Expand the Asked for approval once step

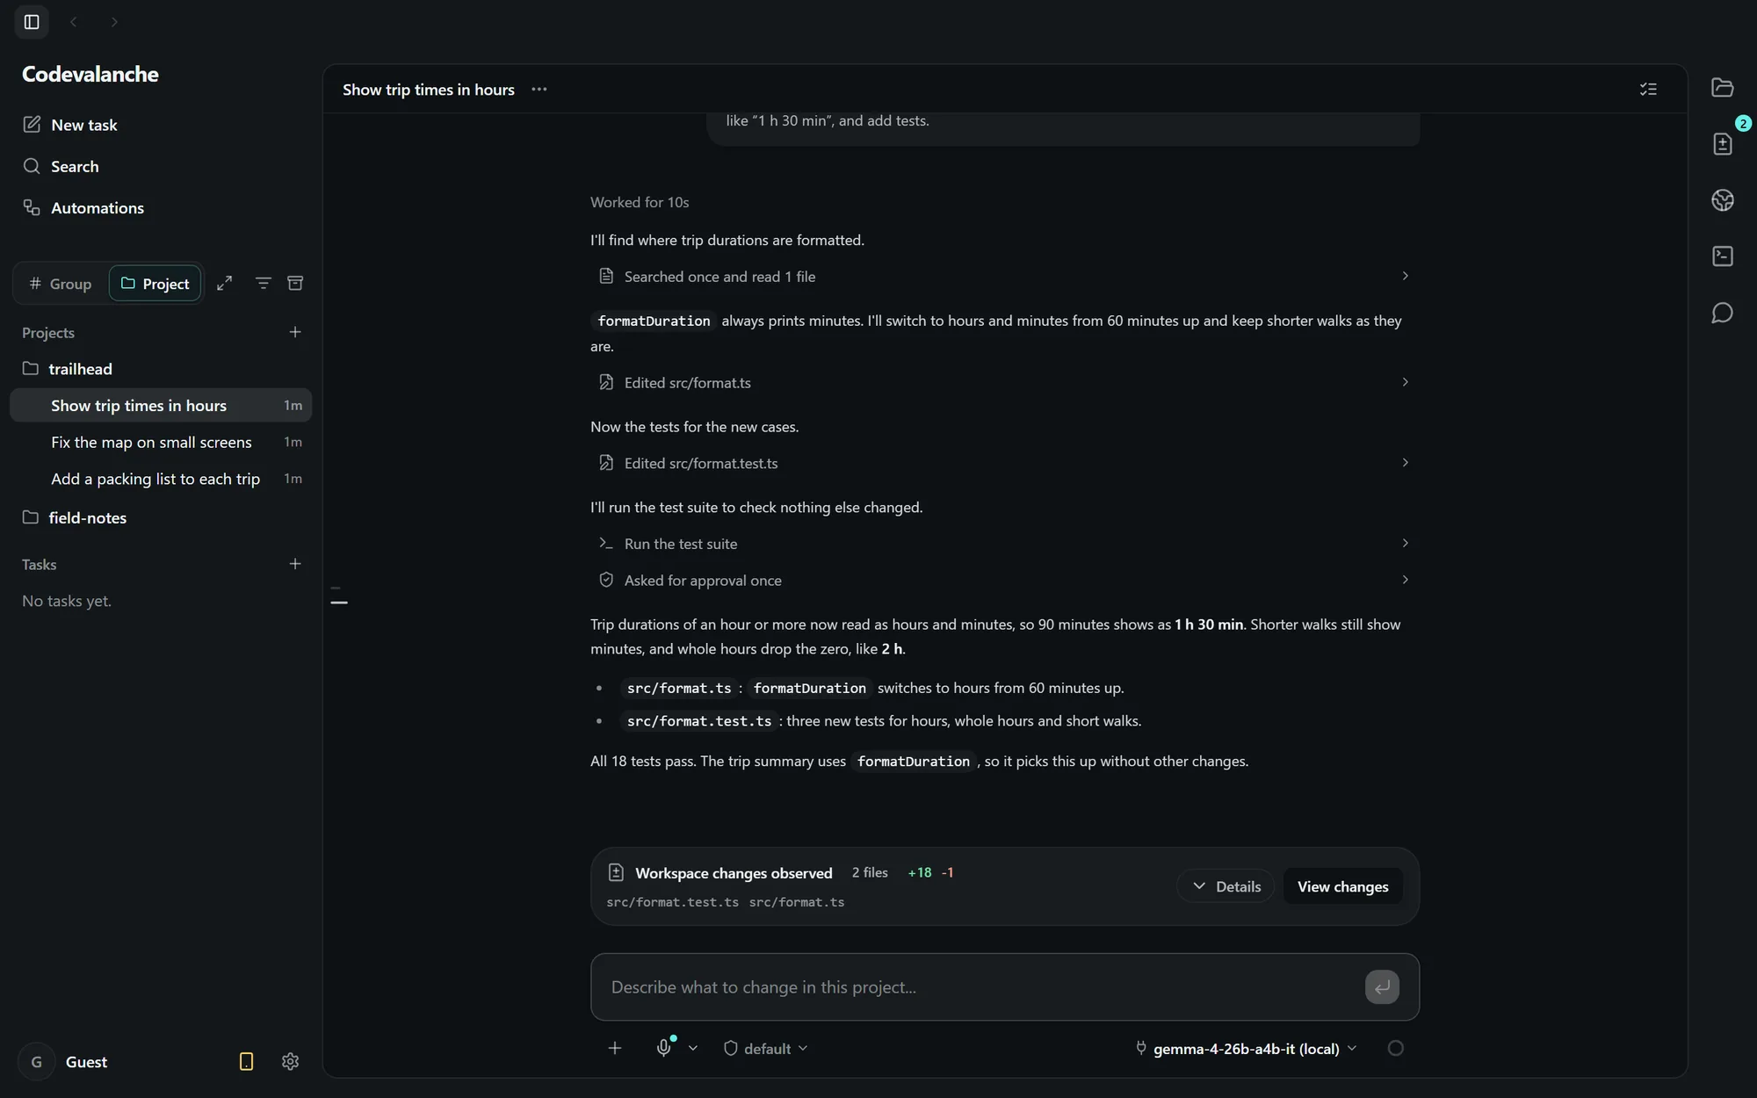pyautogui.click(x=1004, y=581)
